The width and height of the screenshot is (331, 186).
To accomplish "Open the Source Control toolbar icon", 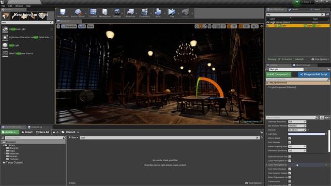I will 78,12.
